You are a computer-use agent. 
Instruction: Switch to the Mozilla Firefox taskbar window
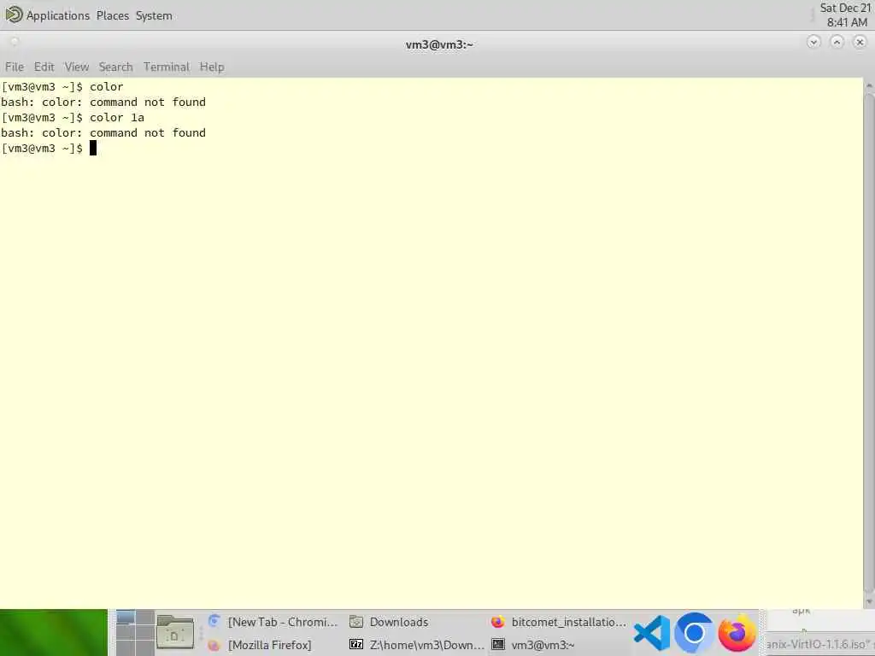[273, 645]
